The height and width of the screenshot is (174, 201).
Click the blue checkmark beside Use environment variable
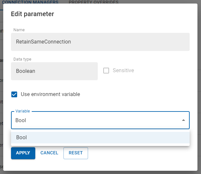point(14,94)
